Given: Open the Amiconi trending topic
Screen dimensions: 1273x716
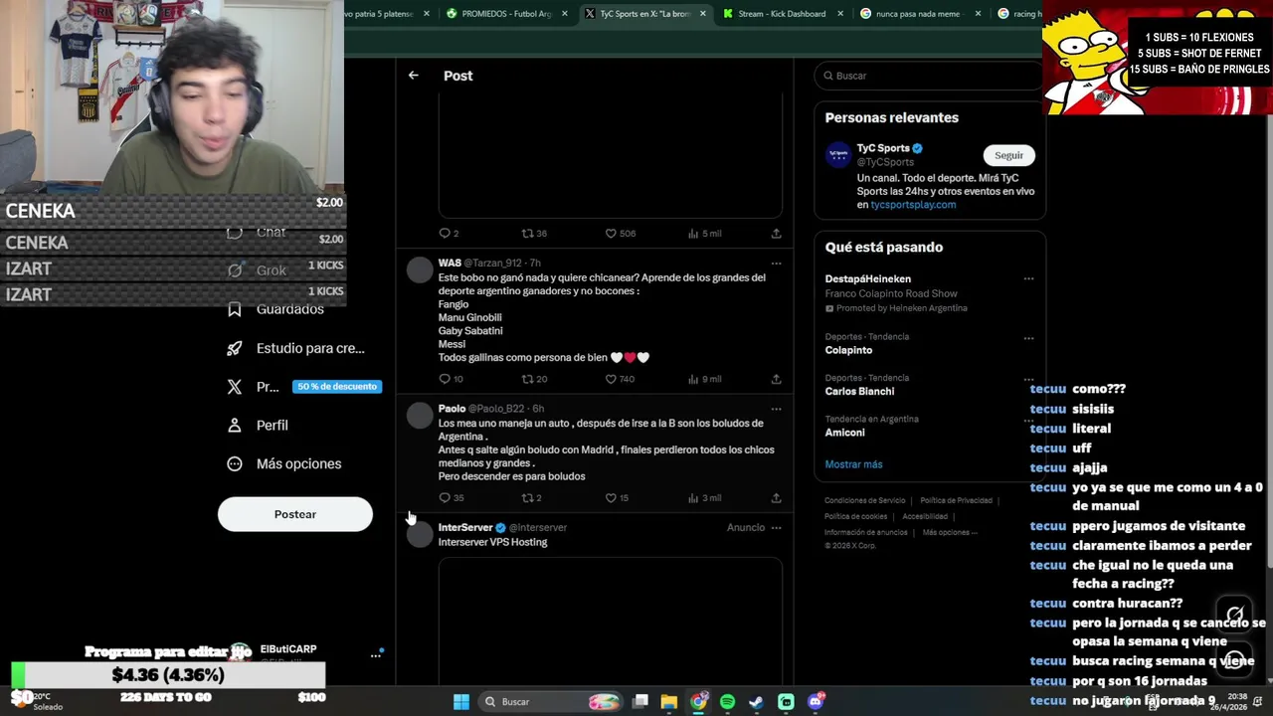Looking at the screenshot, I should click(x=844, y=433).
